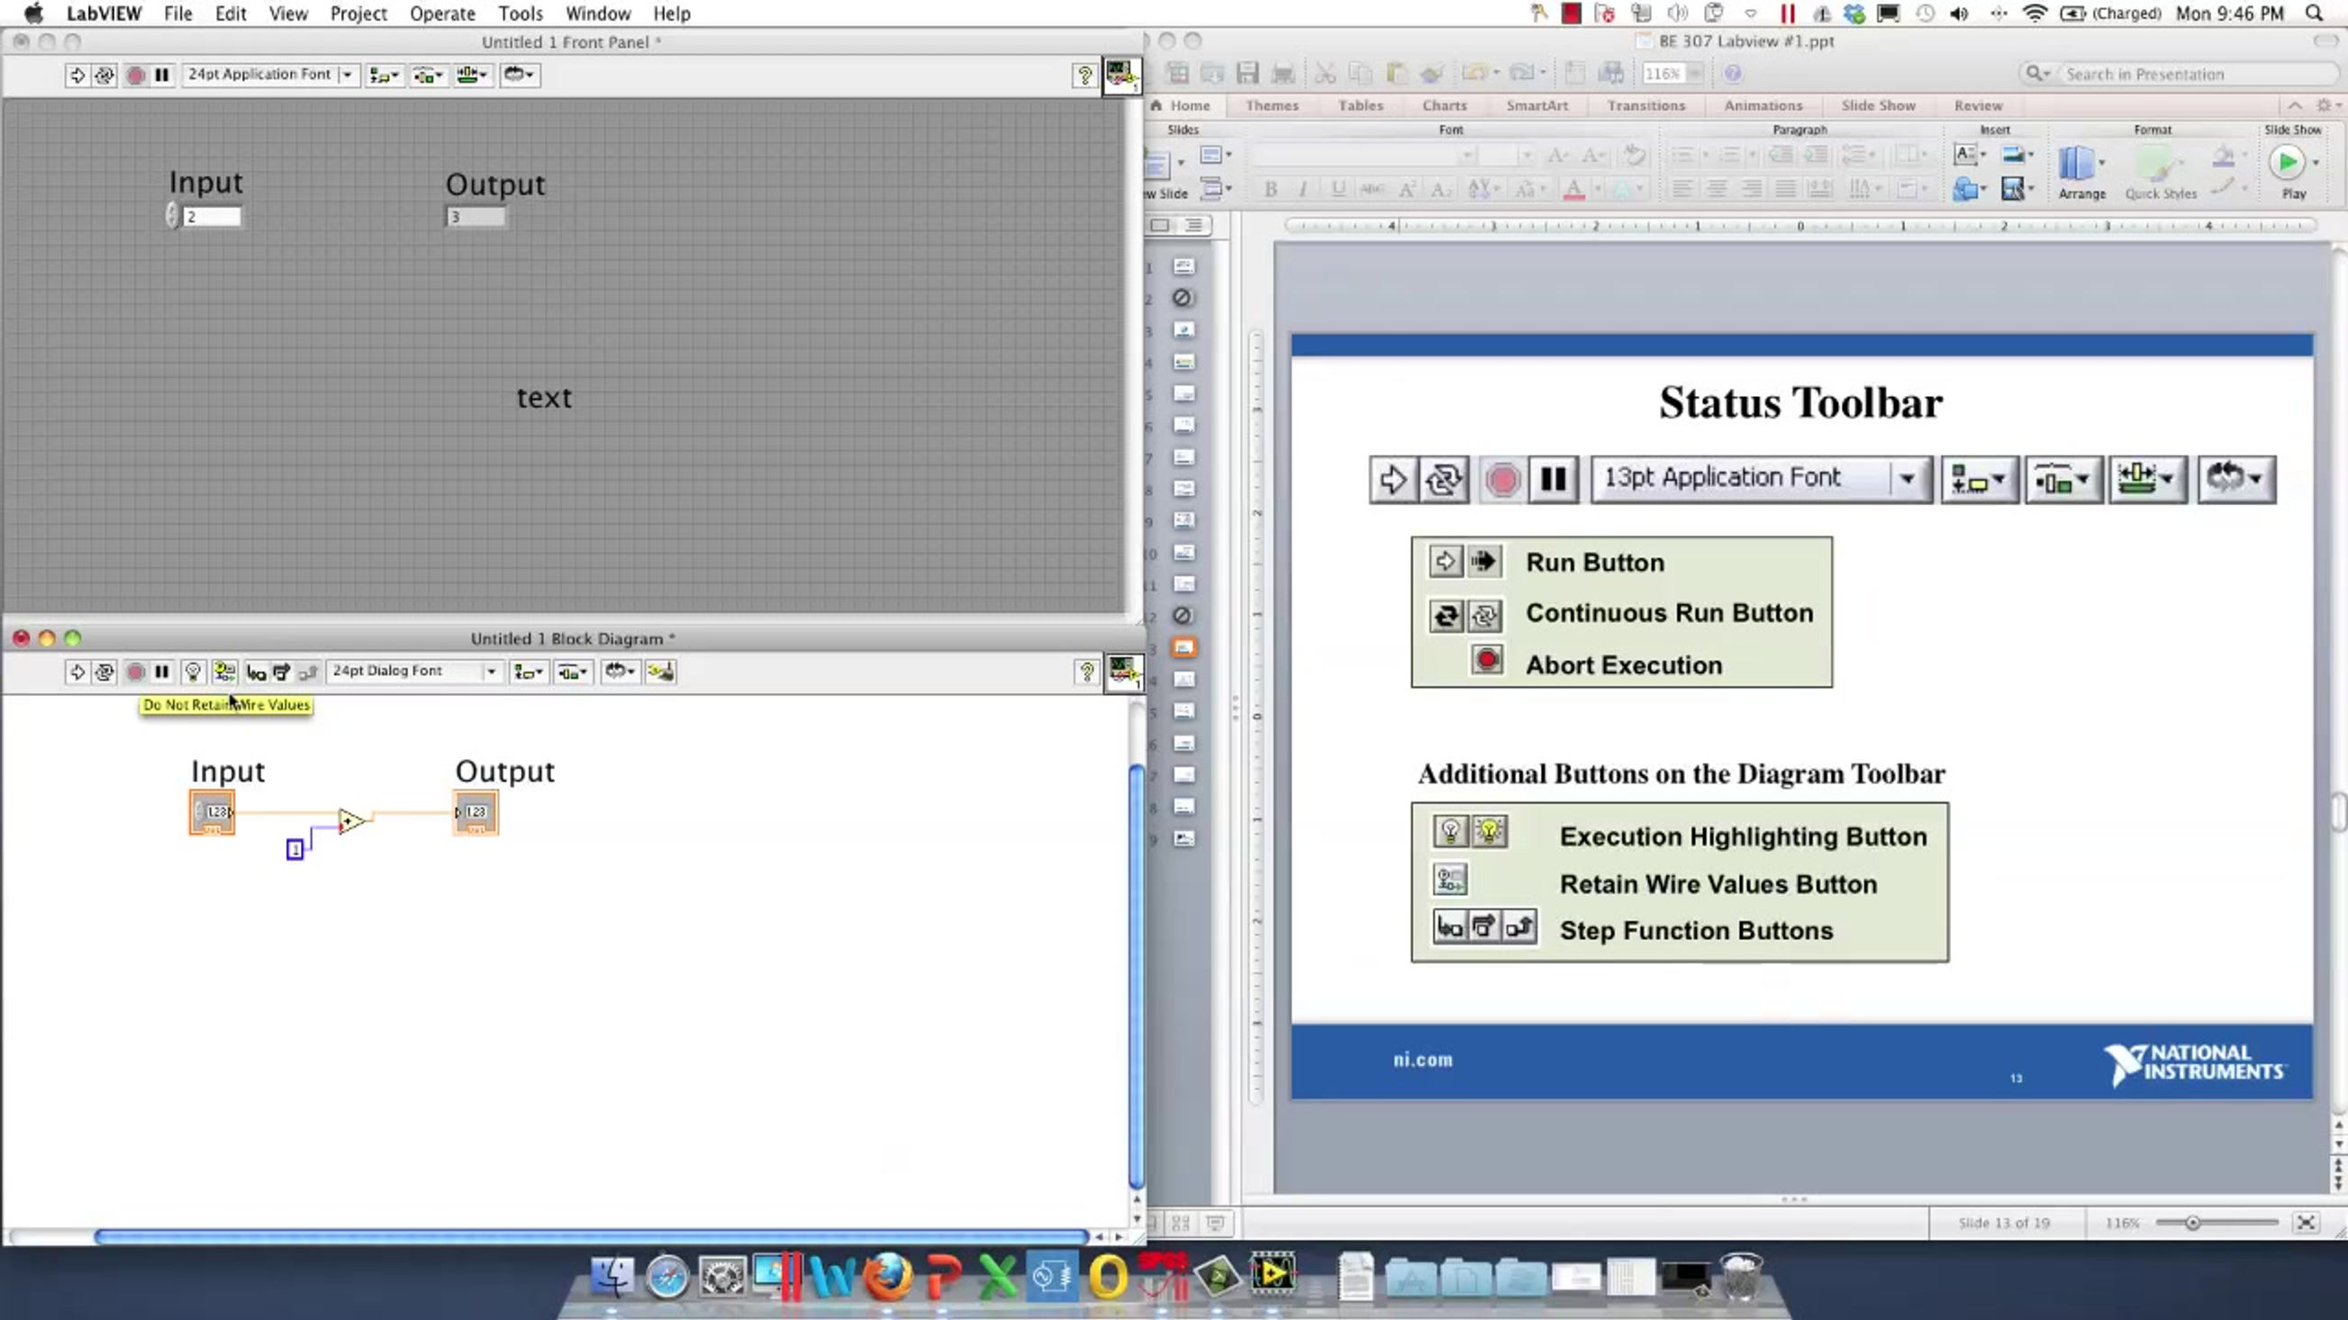Click the Abort Execution button in Block Diagram
Image resolution: width=2348 pixels, height=1320 pixels.
point(135,672)
